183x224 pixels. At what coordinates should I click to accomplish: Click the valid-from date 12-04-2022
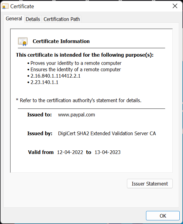click(x=70, y=152)
